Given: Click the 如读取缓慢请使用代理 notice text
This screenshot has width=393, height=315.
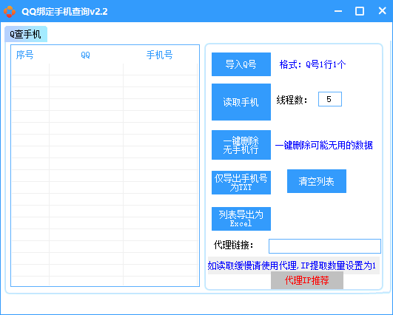Looking at the screenshot, I should (x=292, y=265).
